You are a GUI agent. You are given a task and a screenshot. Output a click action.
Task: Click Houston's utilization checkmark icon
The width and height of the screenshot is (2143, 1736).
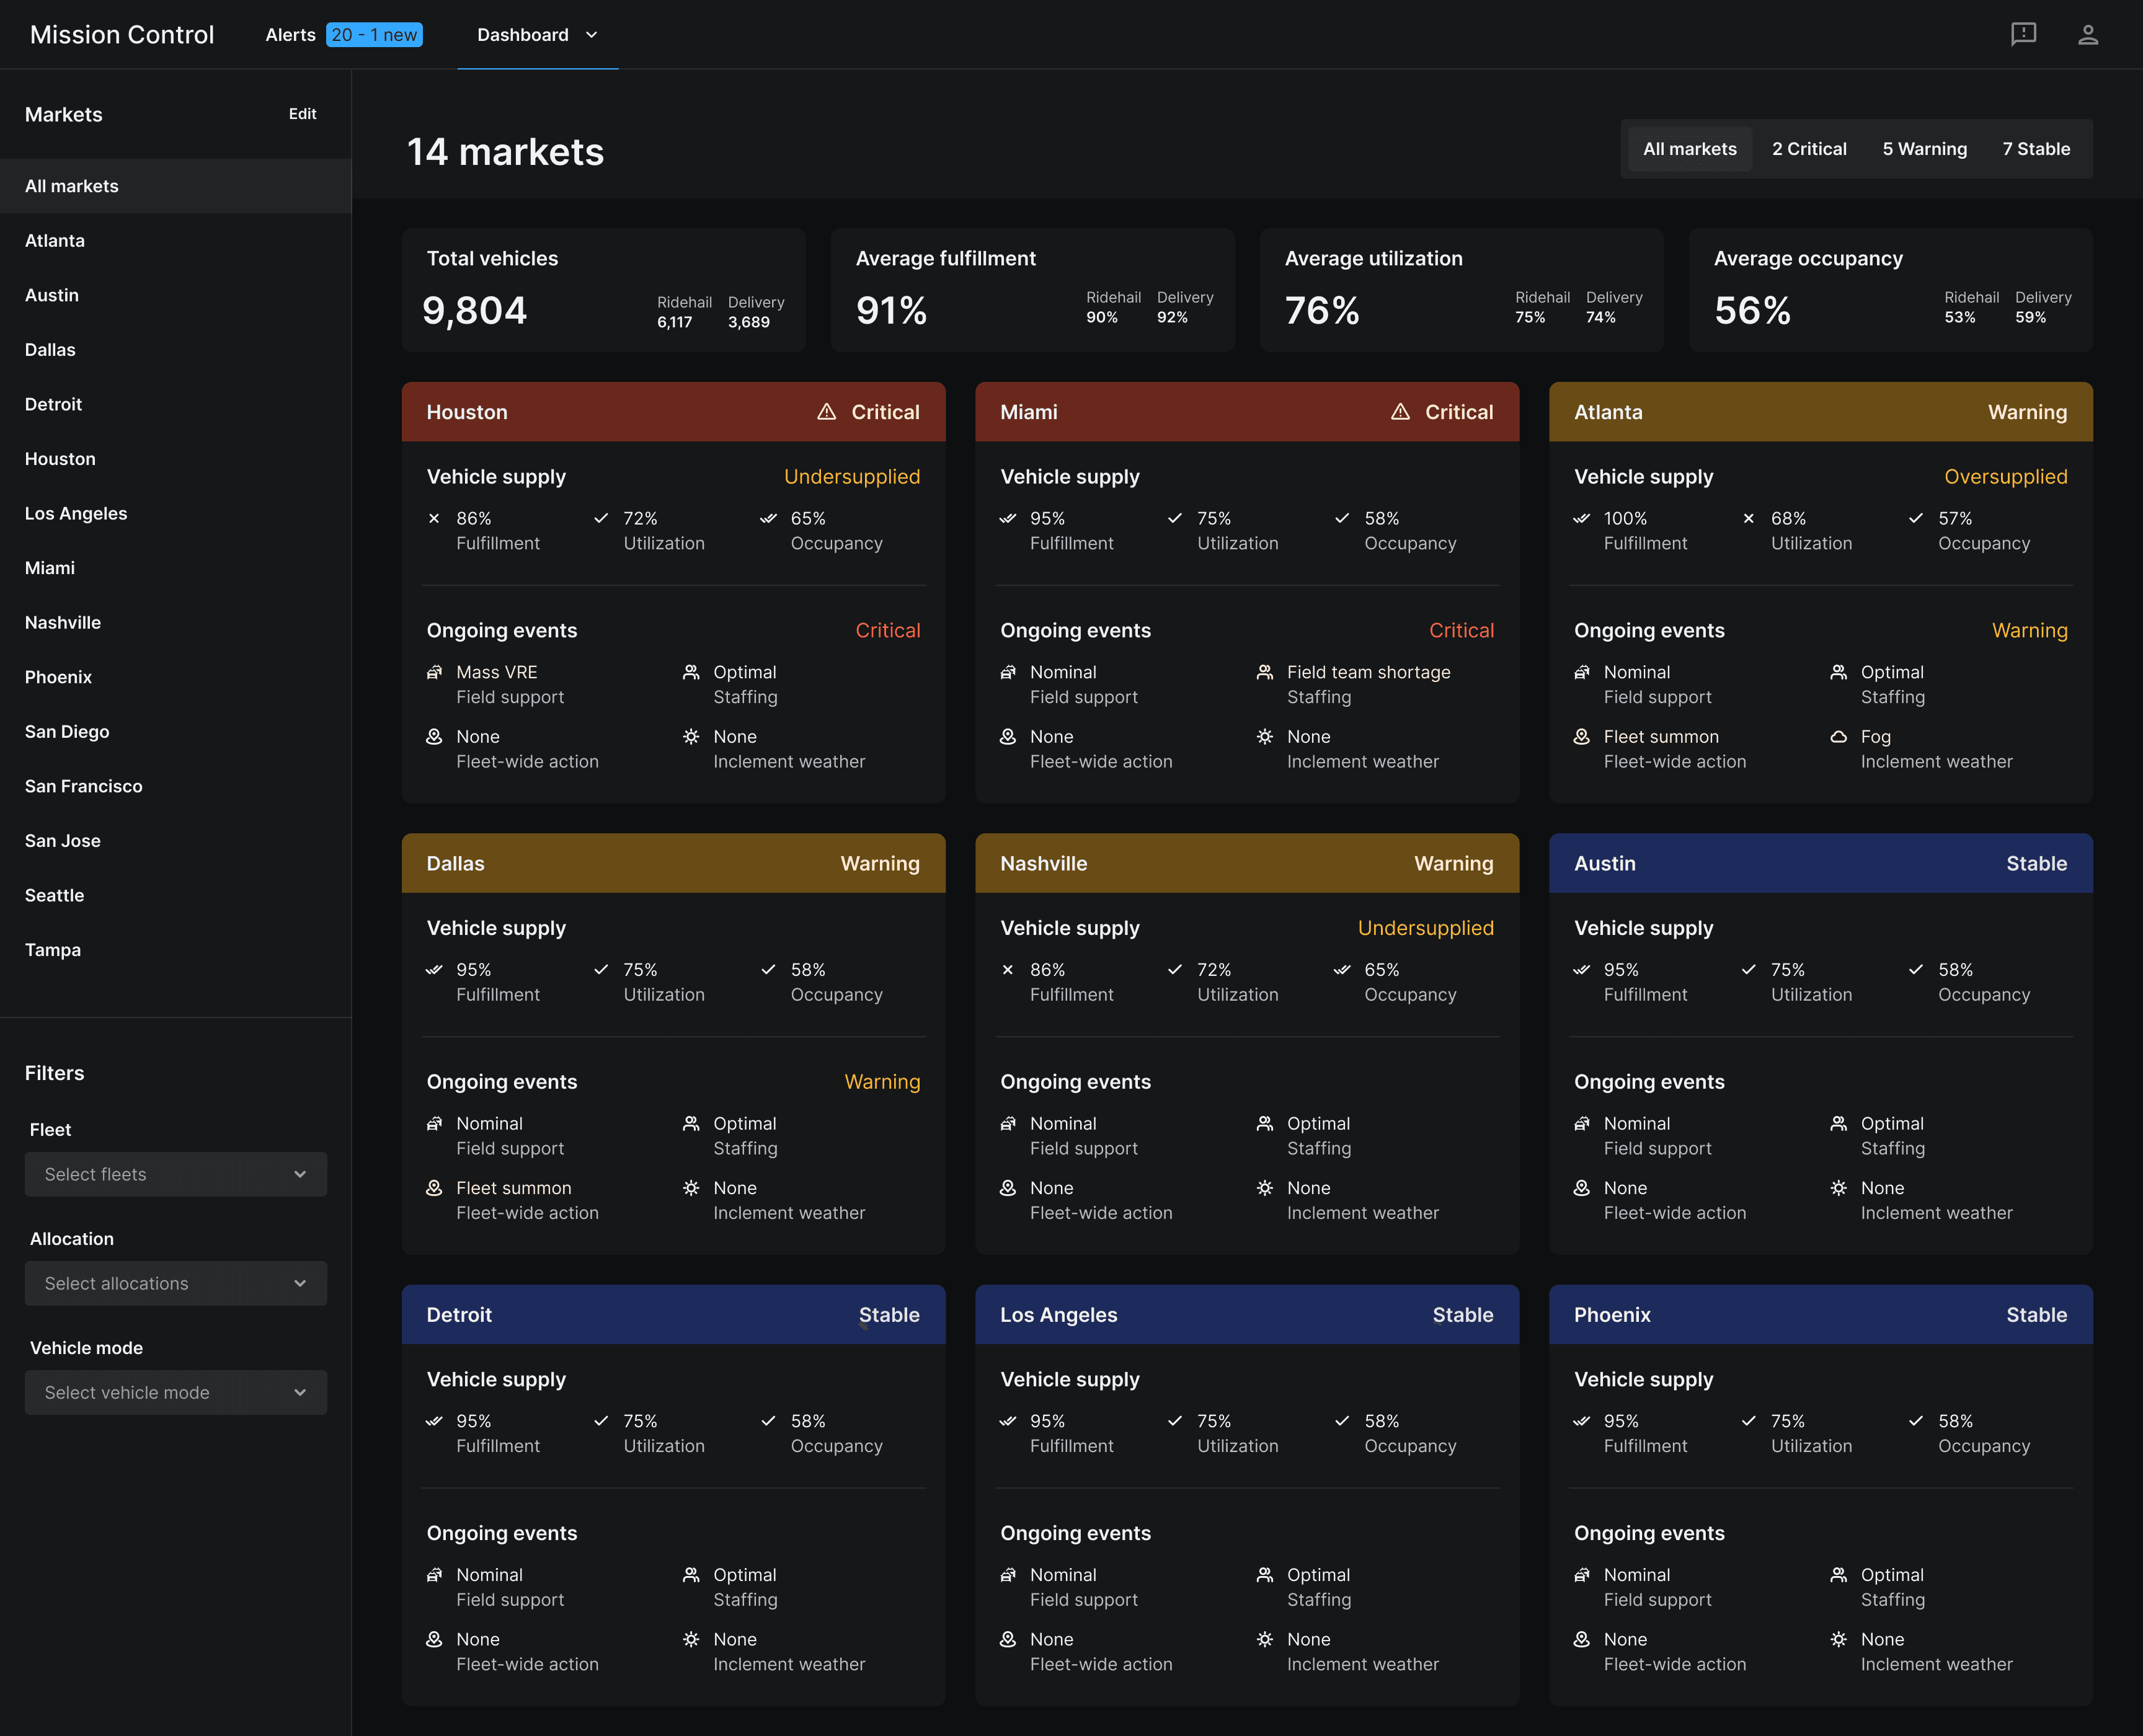[601, 518]
